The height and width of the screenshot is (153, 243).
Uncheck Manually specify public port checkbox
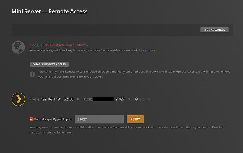[31, 119]
